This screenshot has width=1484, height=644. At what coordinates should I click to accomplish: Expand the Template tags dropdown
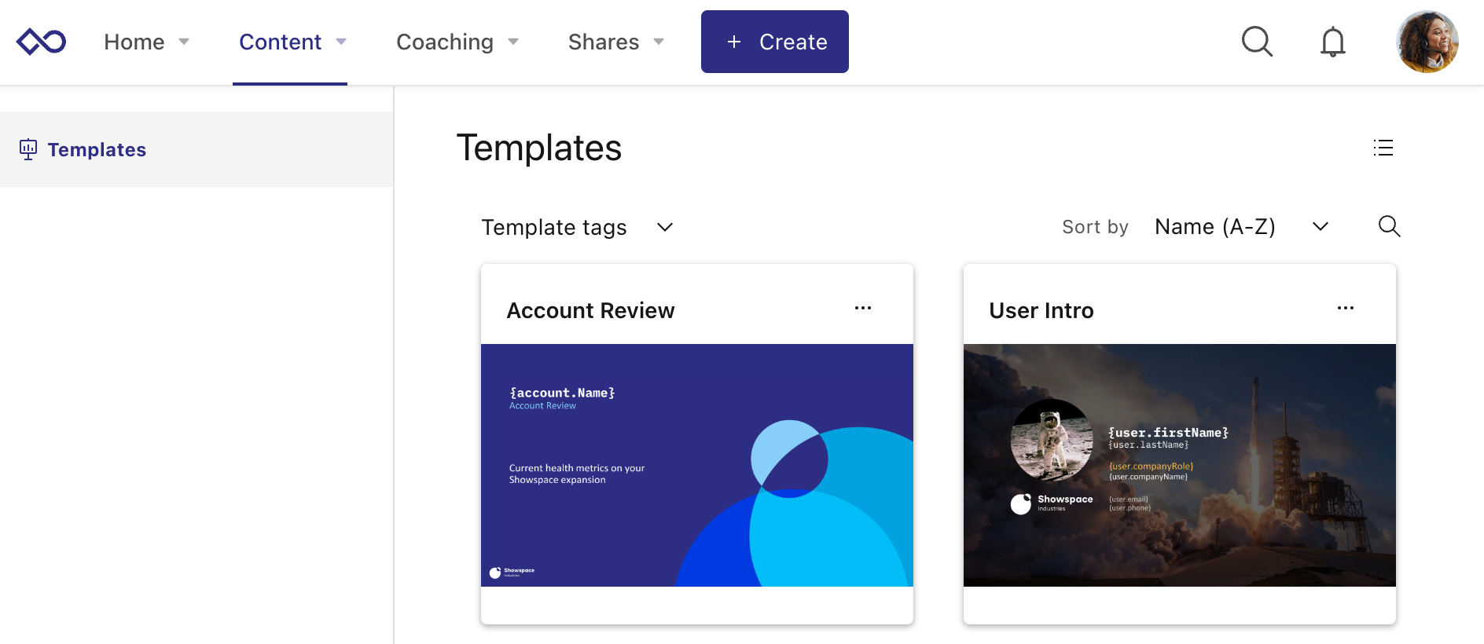coord(578,227)
